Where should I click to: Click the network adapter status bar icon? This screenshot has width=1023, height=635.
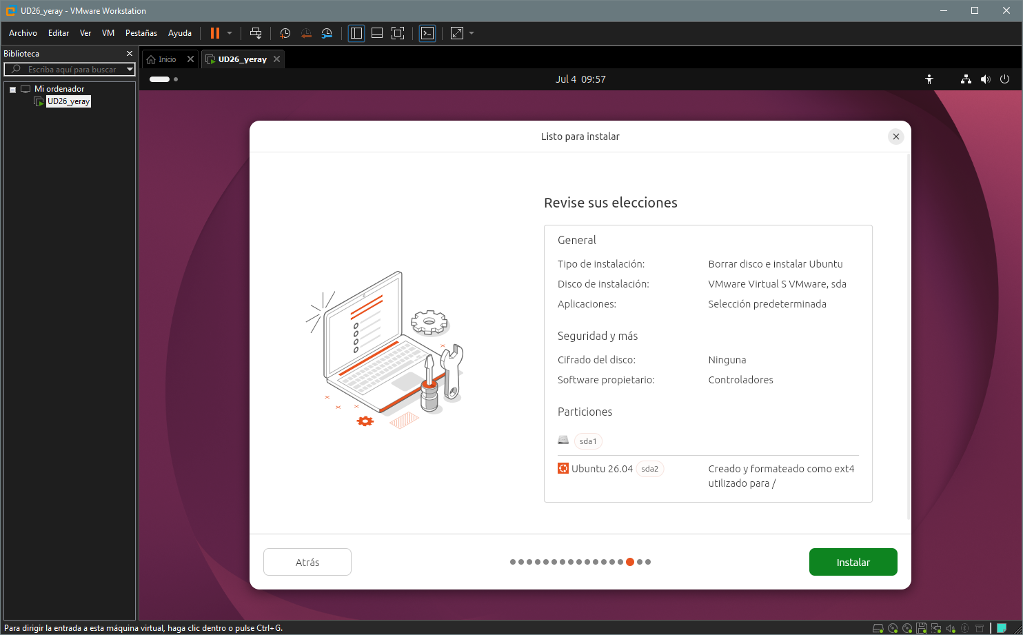pyautogui.click(x=936, y=628)
